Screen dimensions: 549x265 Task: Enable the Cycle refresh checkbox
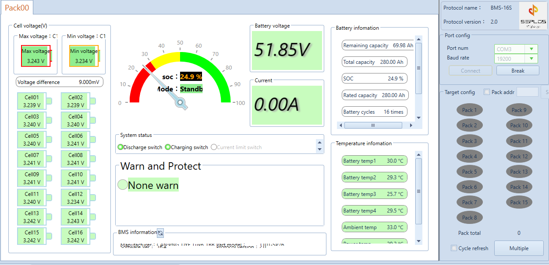[454, 248]
